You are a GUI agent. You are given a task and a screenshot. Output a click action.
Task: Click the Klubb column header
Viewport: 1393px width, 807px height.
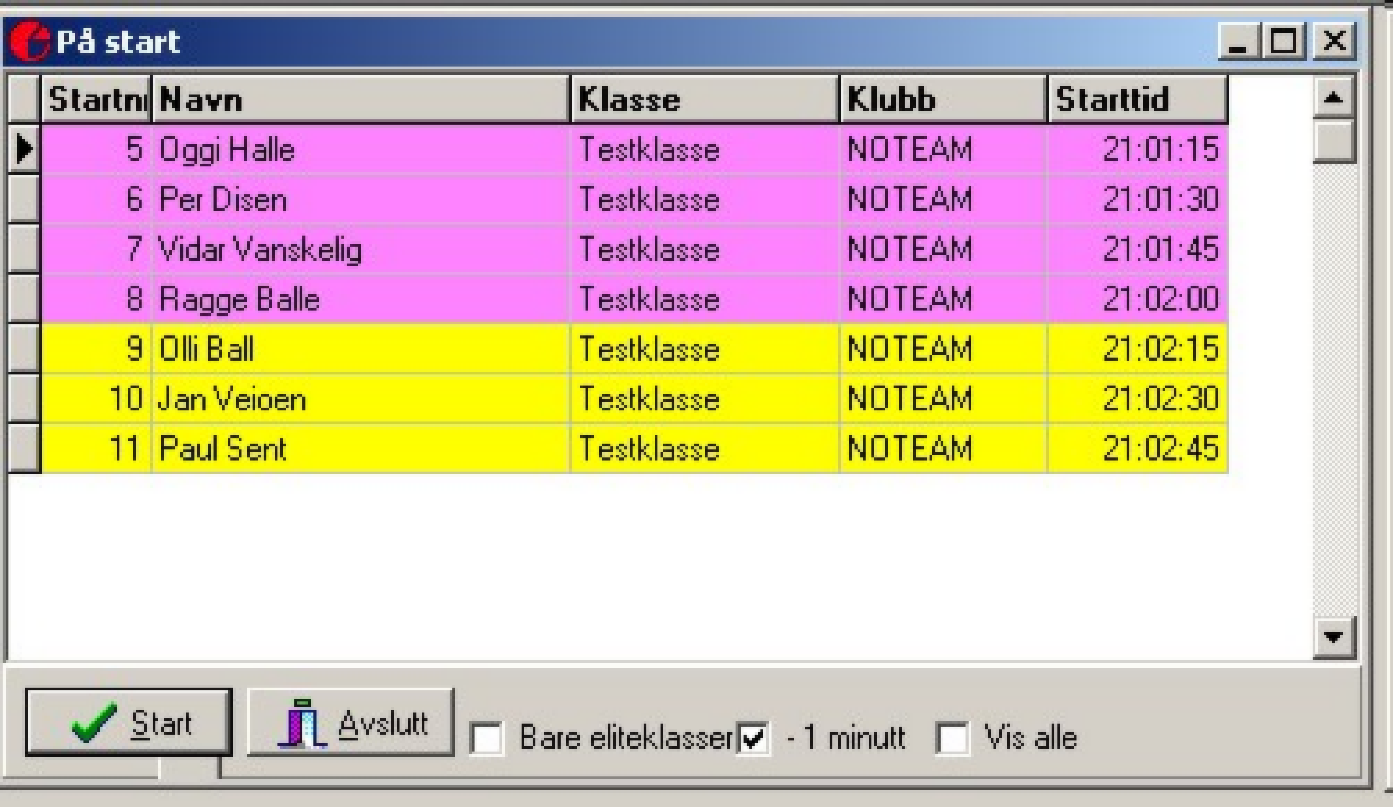(x=944, y=99)
